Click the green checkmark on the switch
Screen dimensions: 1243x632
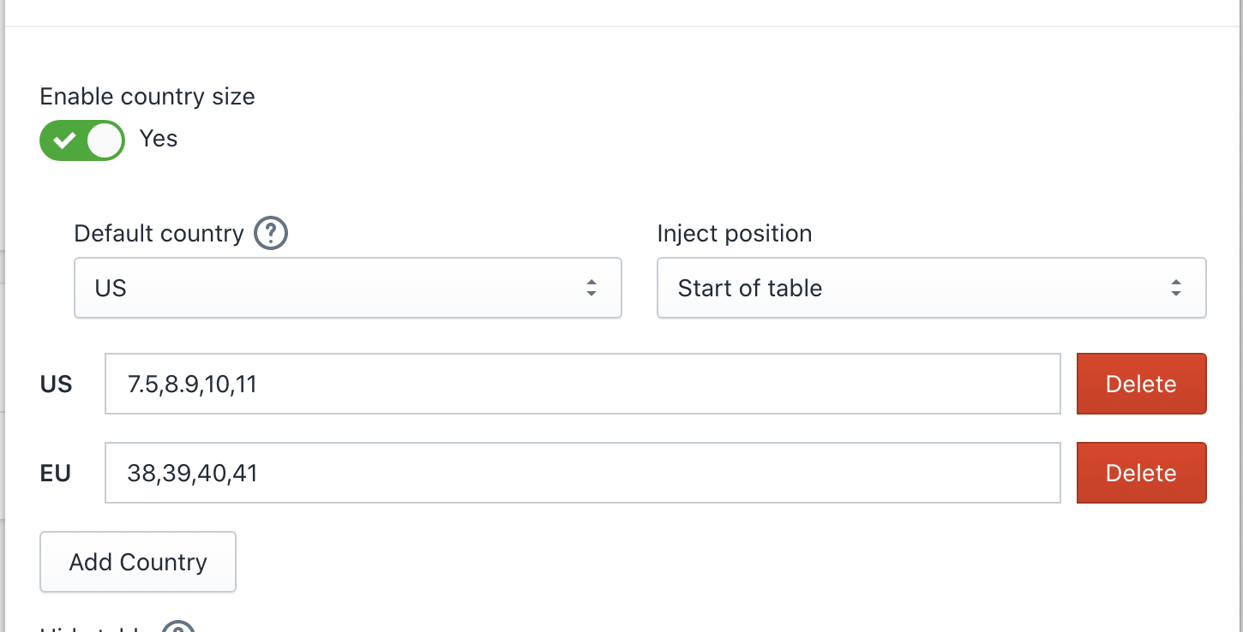[64, 140]
